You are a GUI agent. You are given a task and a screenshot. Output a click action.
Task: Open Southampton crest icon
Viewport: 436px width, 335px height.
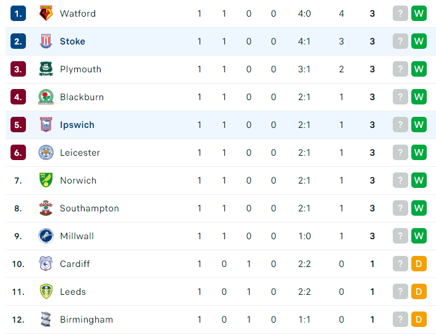coord(46,208)
